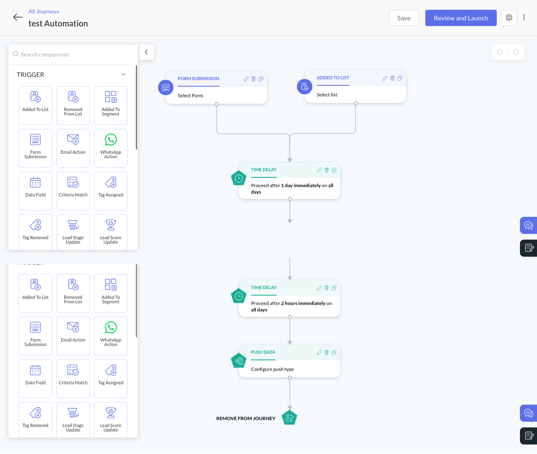Duplicate the 1 day Time Delay node
This screenshot has height=454, width=537.
pos(334,170)
